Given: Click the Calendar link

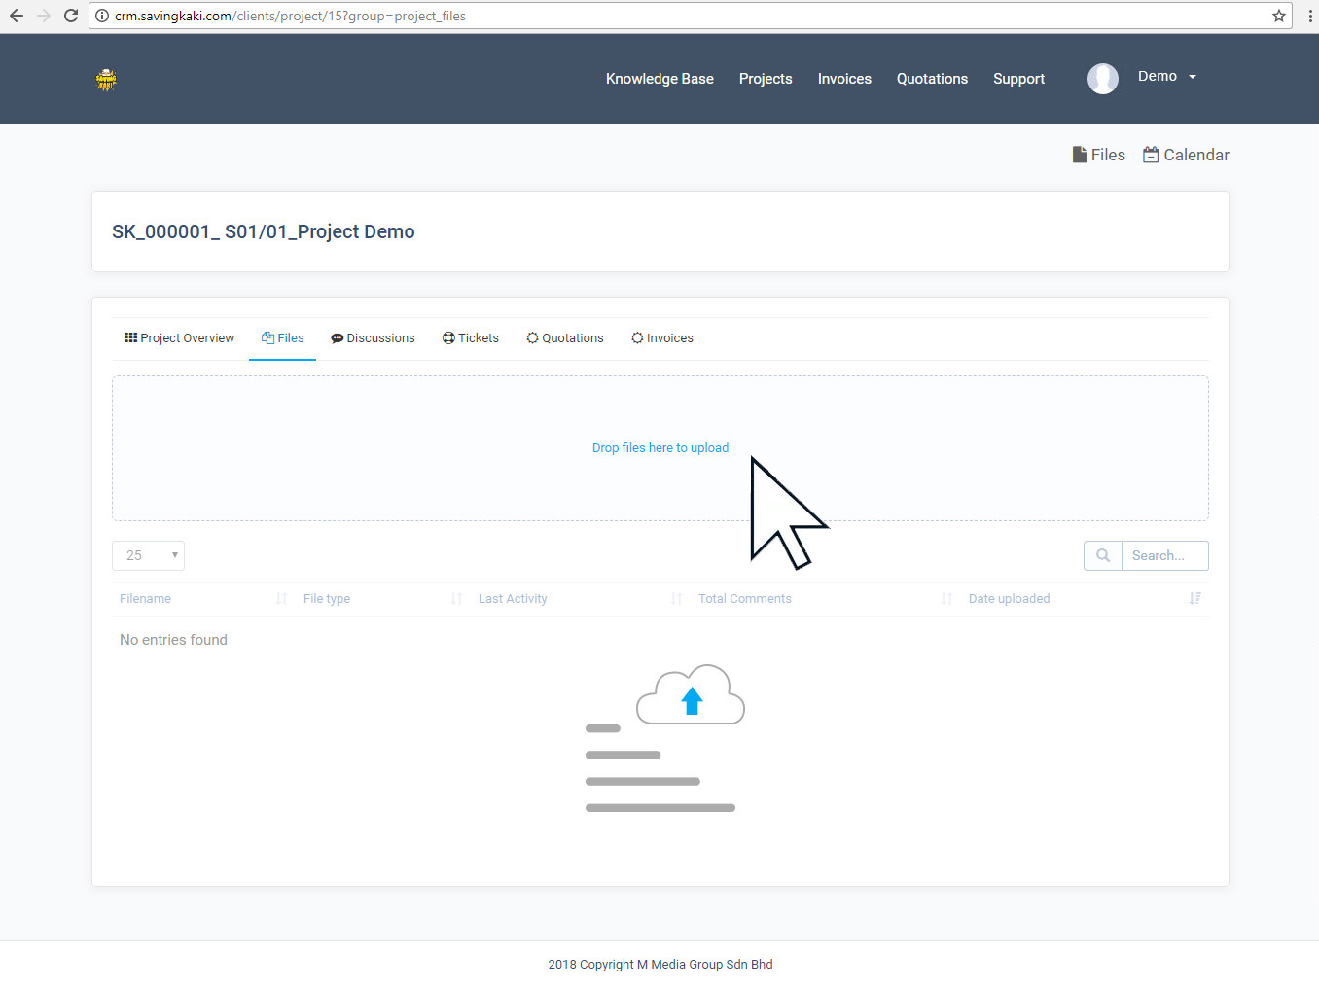Looking at the screenshot, I should click(1186, 155).
